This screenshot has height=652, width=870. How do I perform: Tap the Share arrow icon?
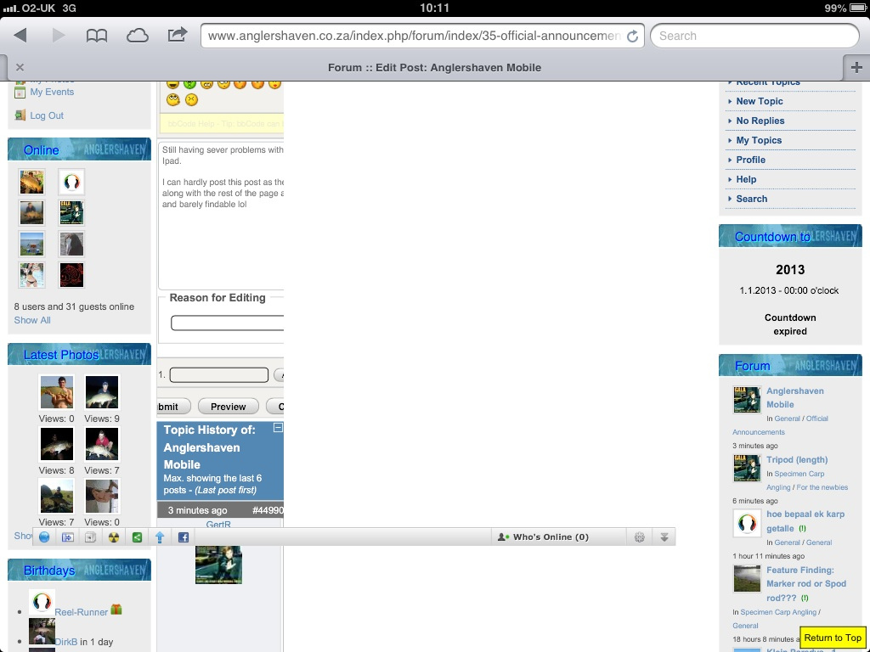point(177,35)
